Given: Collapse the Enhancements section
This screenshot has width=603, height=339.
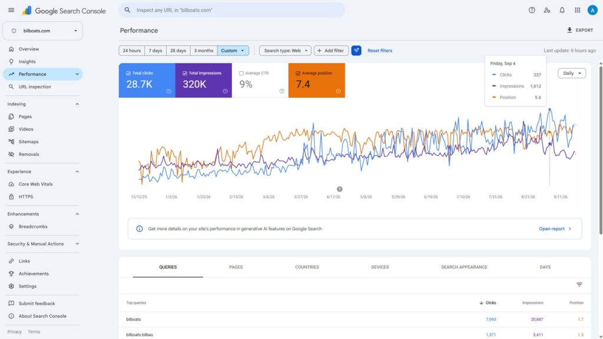Looking at the screenshot, I should 77,214.
